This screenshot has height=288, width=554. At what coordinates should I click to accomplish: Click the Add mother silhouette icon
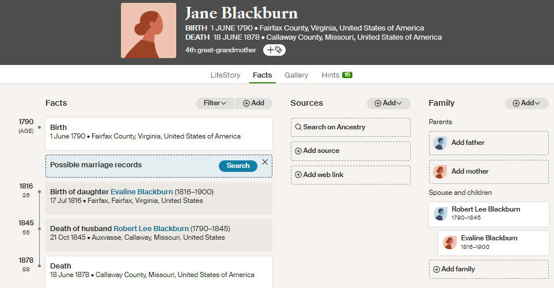(440, 172)
